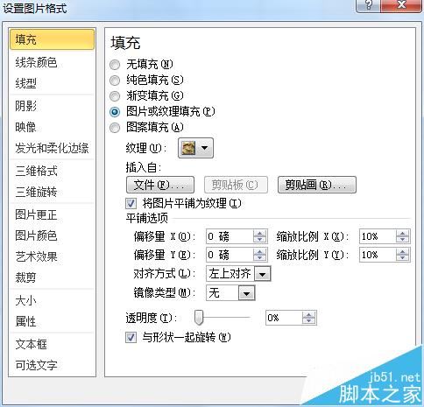Open the 镜像类型 mirror type dropdown
Viewport: 424px width, 407px height.
(x=246, y=293)
